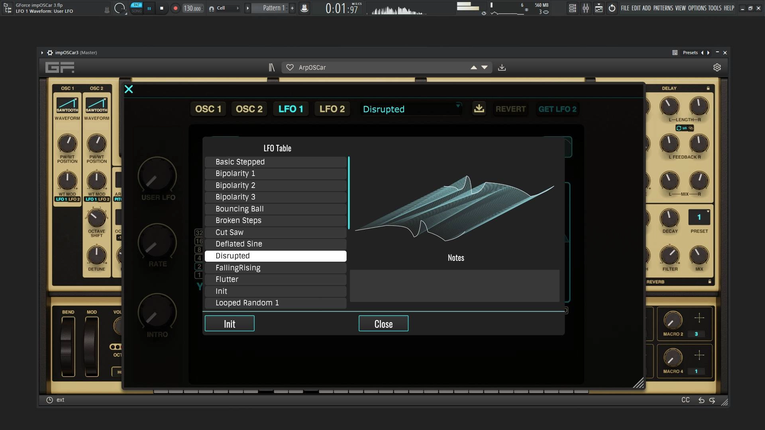Open the reverb PRESET number dropdown
This screenshot has width=765, height=430.
pyautogui.click(x=699, y=217)
